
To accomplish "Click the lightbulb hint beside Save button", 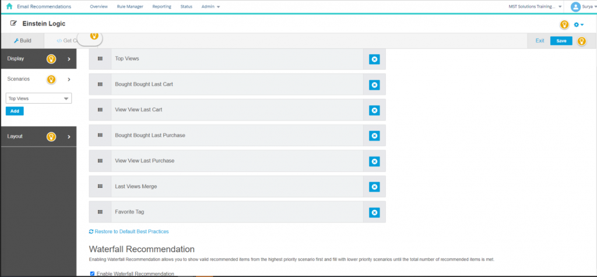I will [x=581, y=41].
